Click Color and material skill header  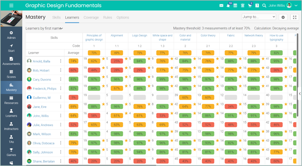pyautogui.click(x=185, y=37)
